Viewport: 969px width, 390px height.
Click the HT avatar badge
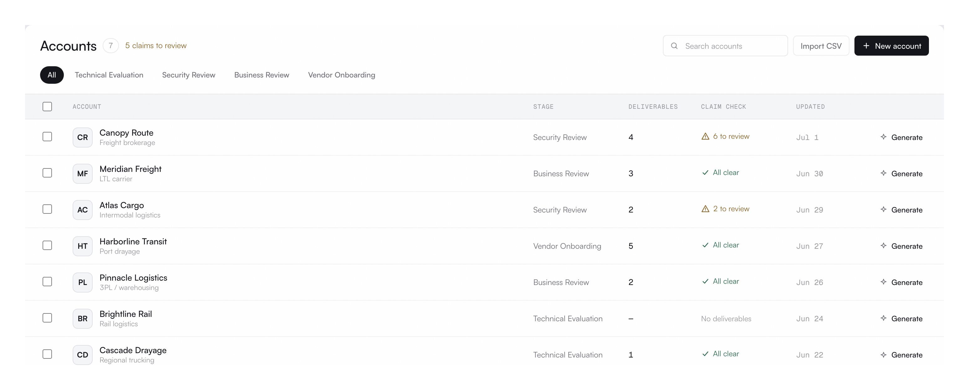click(x=82, y=246)
